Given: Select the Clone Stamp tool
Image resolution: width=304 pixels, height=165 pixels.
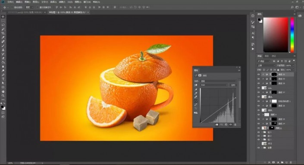Looking at the screenshot, I should coord(3,50).
